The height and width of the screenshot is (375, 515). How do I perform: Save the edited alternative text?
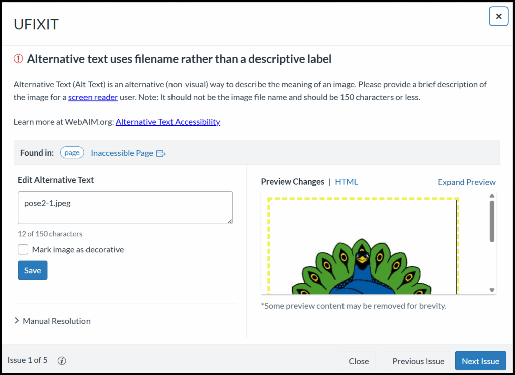32,270
